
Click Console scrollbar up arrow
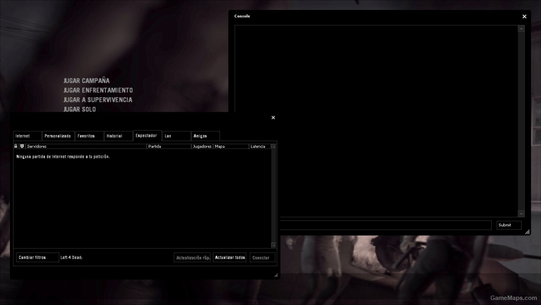tap(522, 29)
